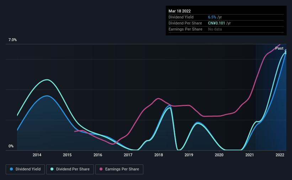
Task: Toggle the Earnings Per Share legend series
Action: click(x=119, y=169)
